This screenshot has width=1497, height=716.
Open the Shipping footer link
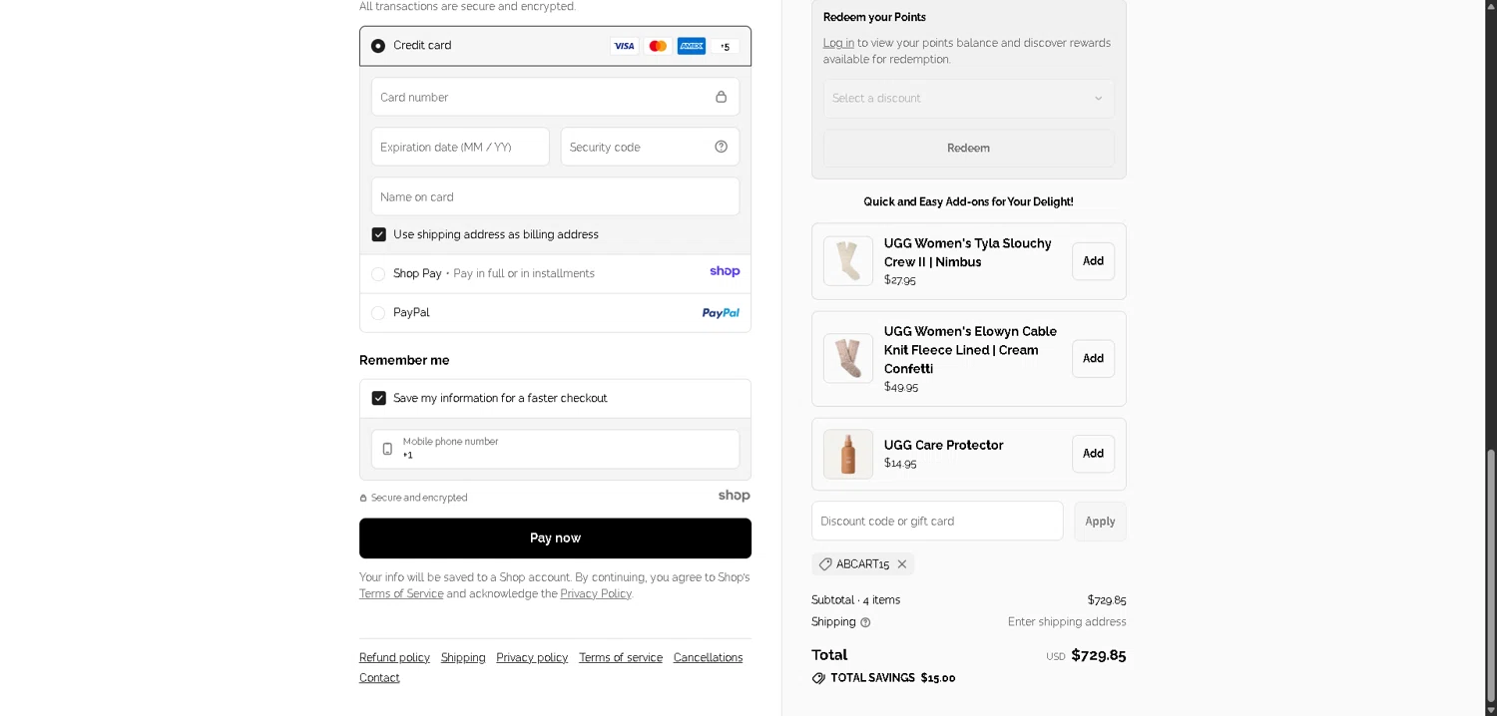click(x=463, y=658)
